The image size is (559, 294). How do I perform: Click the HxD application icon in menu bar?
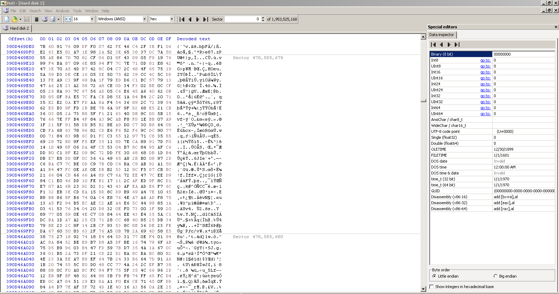(6, 10)
